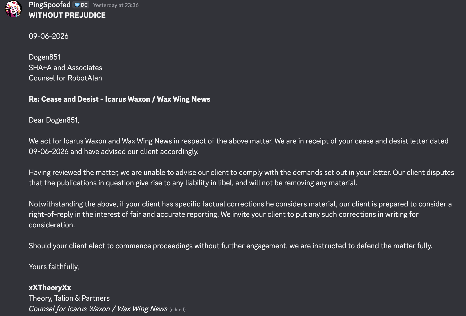This screenshot has height=316, width=466.
Task: Click the 'Yesterday at 23:36' timestamp
Action: (116, 5)
